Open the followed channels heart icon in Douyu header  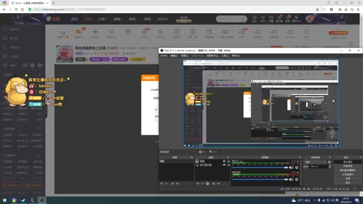(x=263, y=18)
